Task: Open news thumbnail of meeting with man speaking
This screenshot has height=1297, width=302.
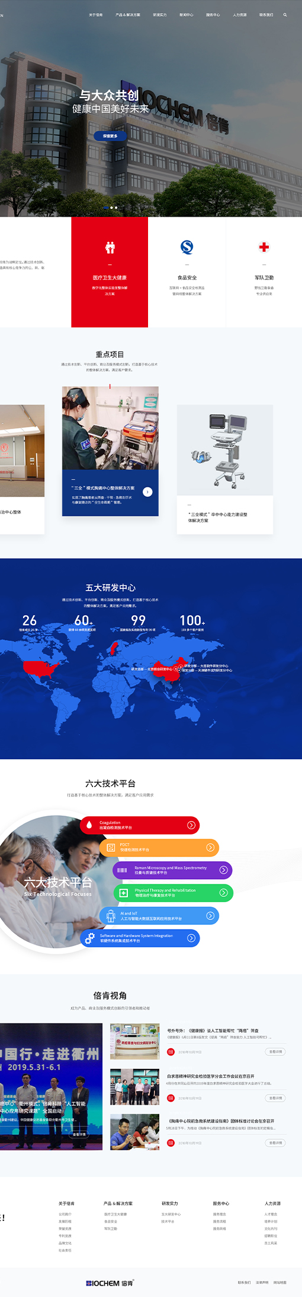Action: point(134,1132)
